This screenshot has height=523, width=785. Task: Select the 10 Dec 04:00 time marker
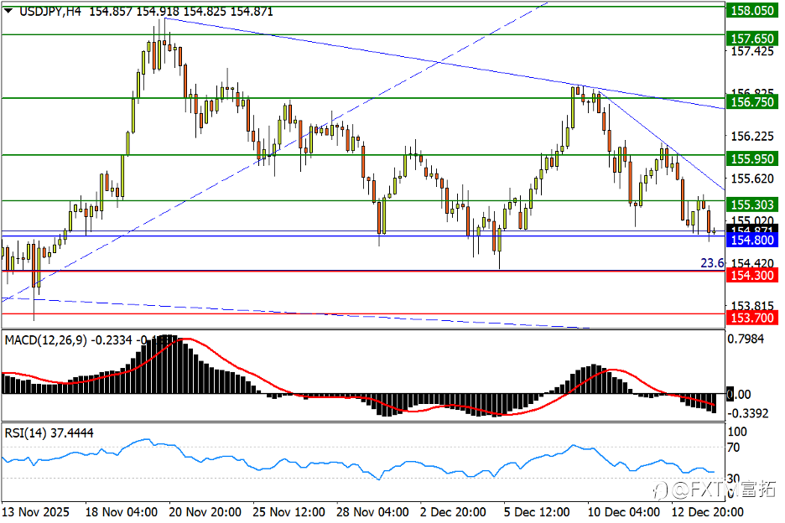click(624, 512)
